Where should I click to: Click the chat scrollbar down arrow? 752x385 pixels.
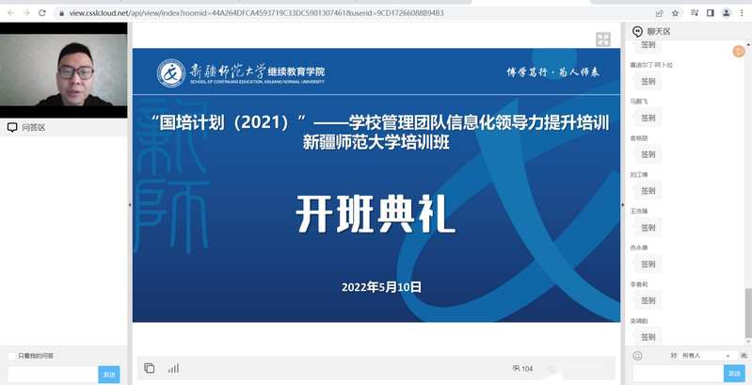748,342
